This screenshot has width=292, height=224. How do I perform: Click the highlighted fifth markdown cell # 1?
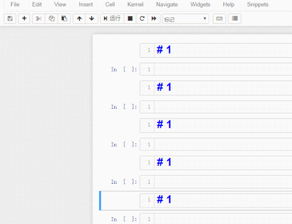coord(216,201)
